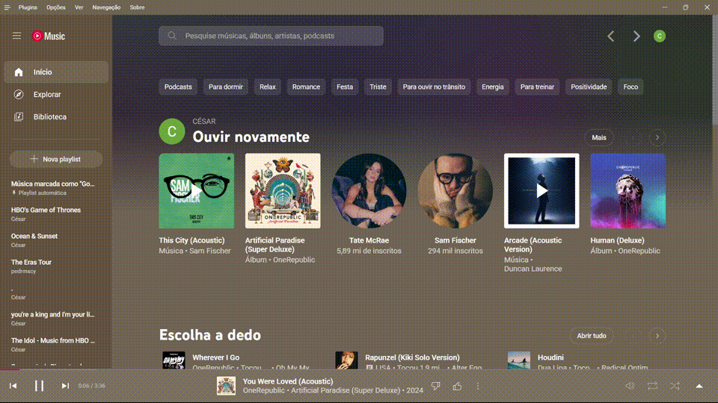Open the green account avatar at the top right
Image resolution: width=718 pixels, height=403 pixels.
coord(660,36)
